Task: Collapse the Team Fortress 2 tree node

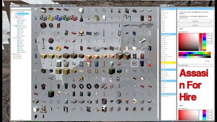Action: pyautogui.click(x=14, y=26)
